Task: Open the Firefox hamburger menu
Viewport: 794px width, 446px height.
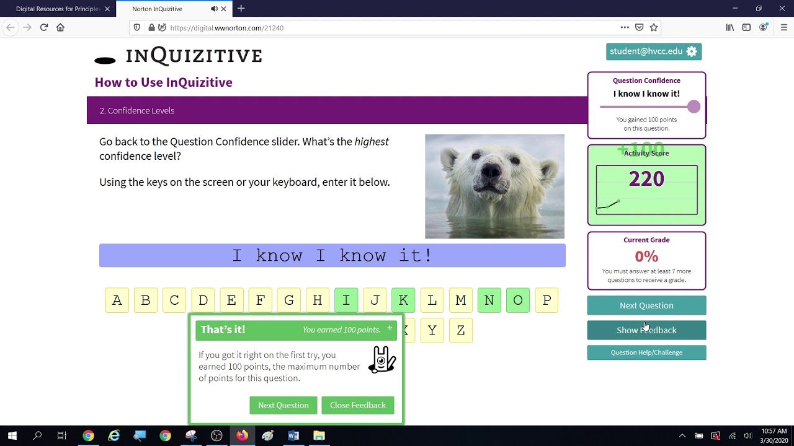Action: click(x=783, y=27)
